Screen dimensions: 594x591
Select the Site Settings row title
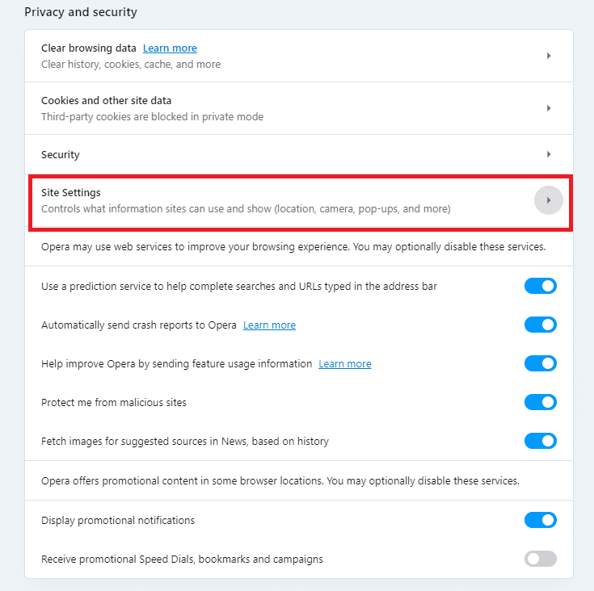click(71, 193)
